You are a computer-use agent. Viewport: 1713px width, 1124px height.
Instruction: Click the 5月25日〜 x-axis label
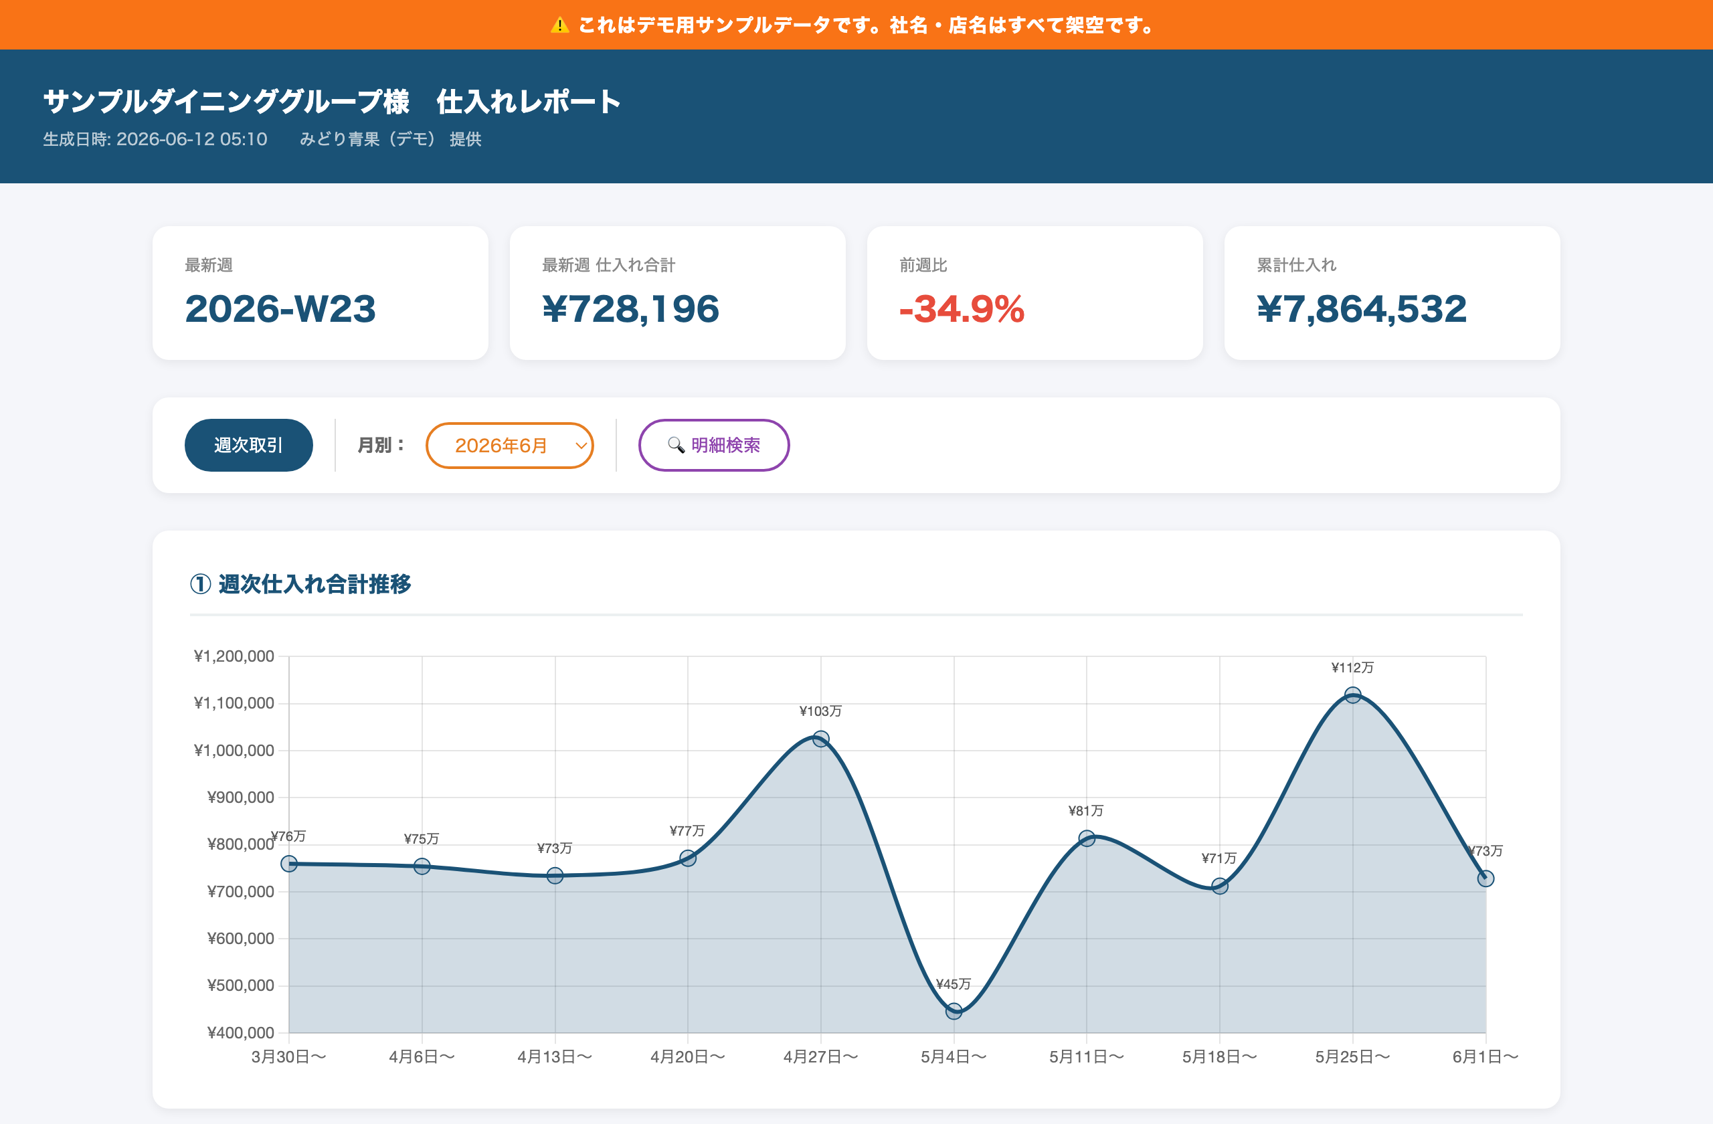[x=1352, y=1056]
